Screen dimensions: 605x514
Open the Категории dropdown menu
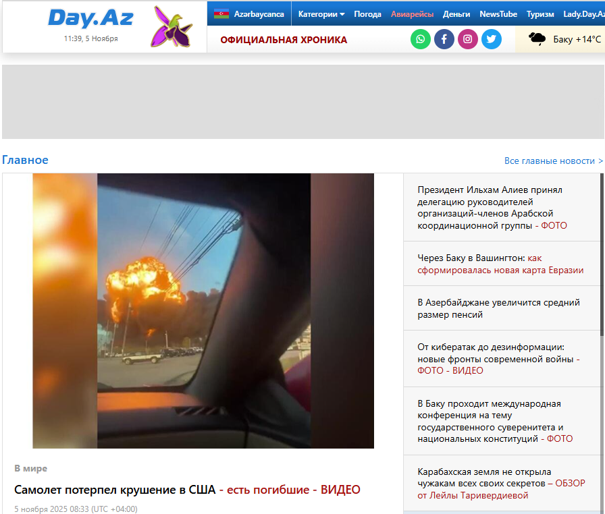click(320, 13)
